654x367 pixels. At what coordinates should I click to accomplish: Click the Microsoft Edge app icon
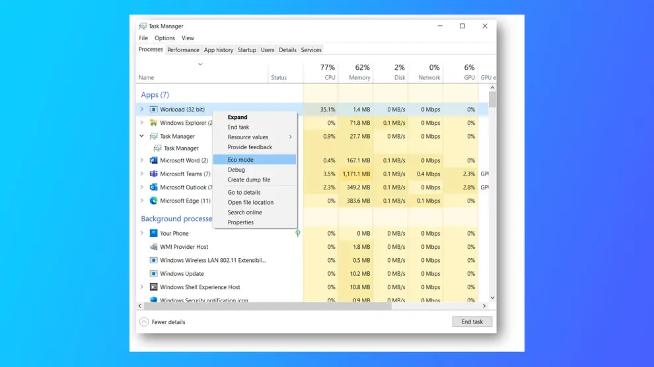click(x=153, y=201)
